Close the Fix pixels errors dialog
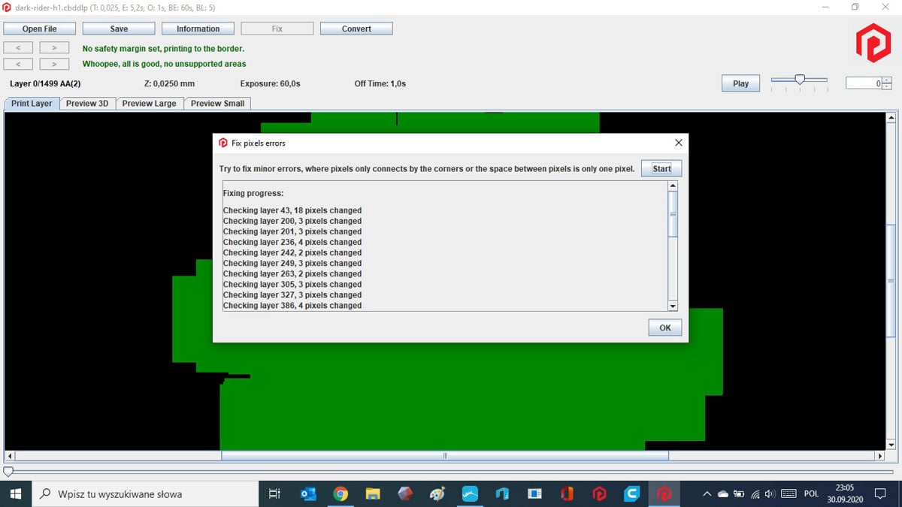 679,143
